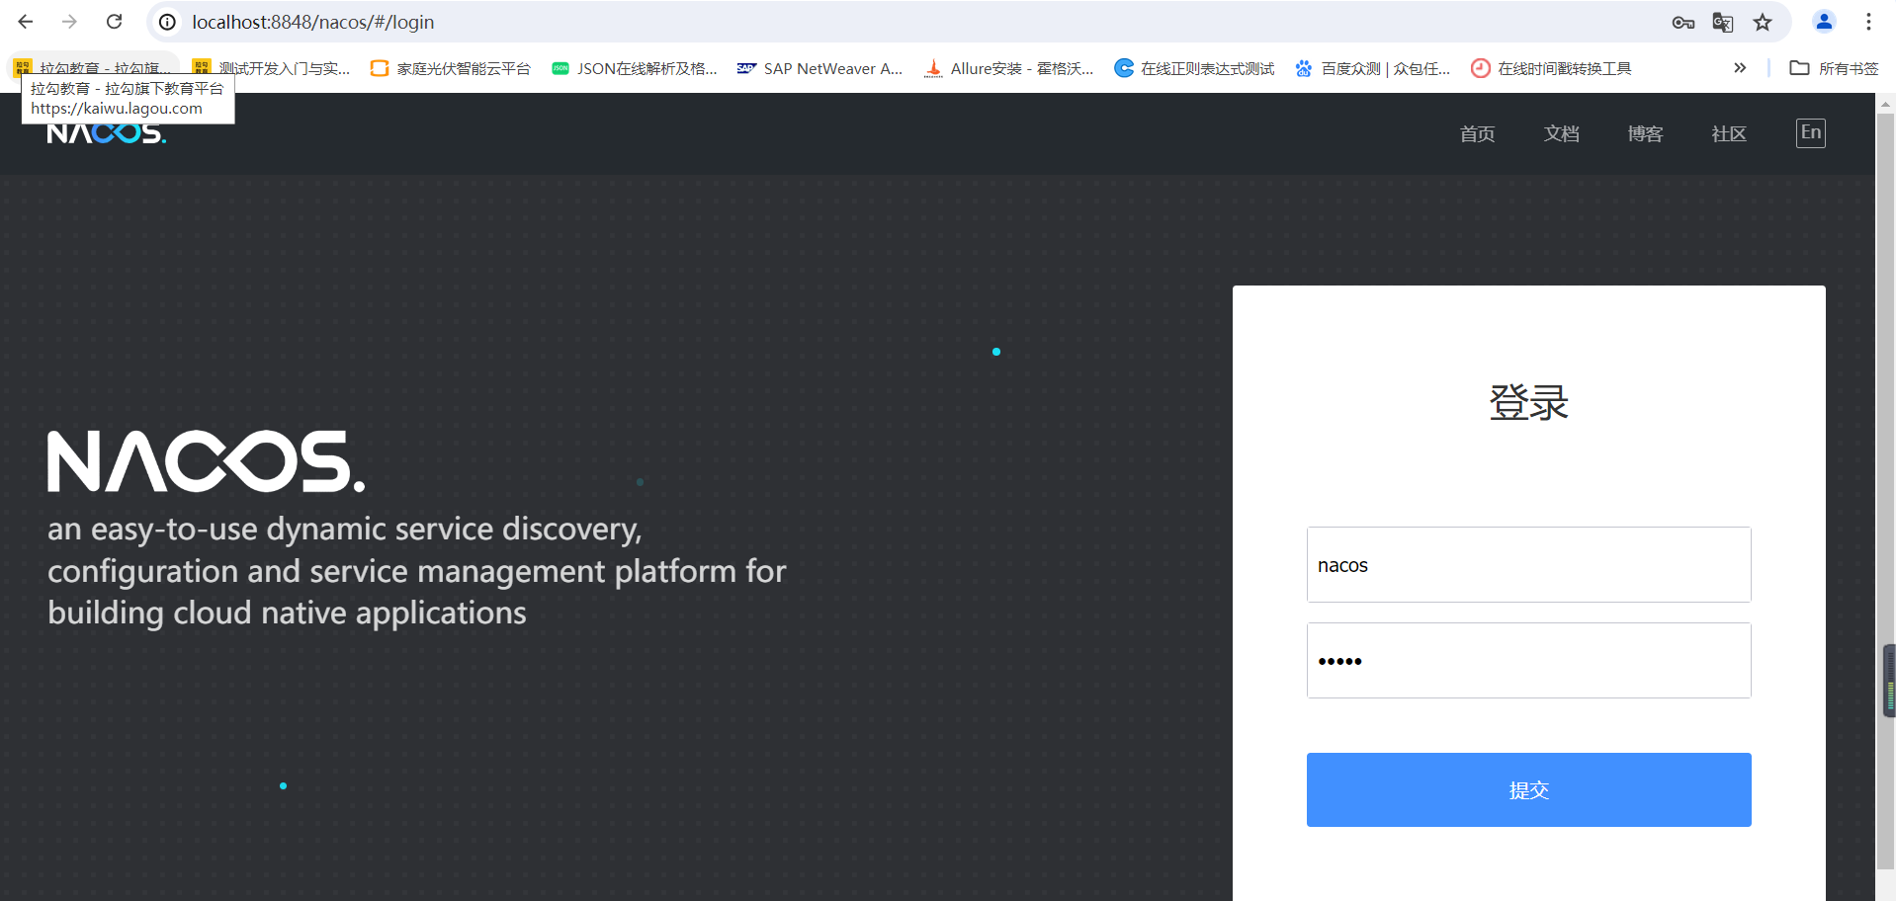Open the Google Translate page icon
This screenshot has width=1896, height=901.
[1723, 22]
